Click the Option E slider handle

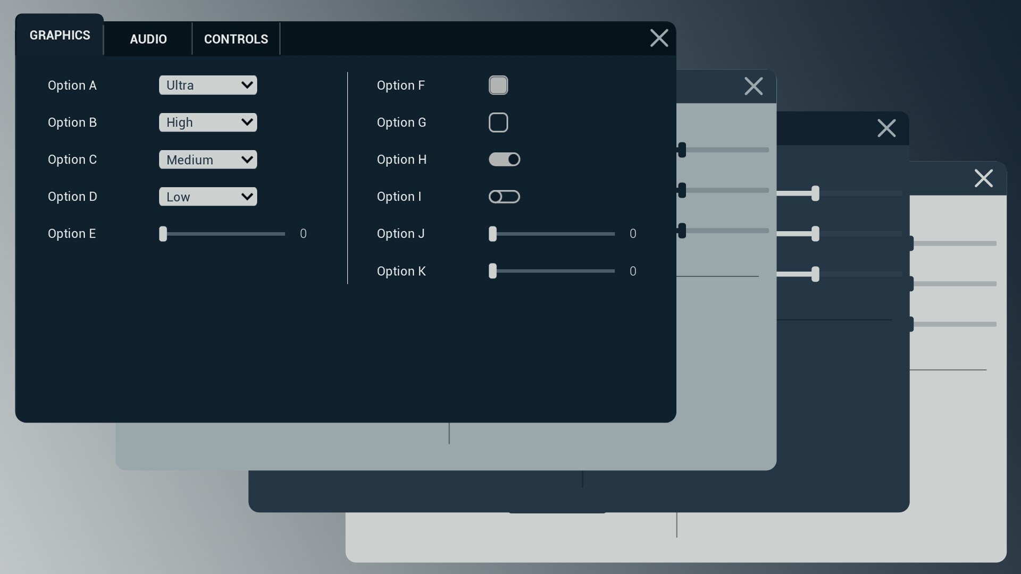click(163, 234)
